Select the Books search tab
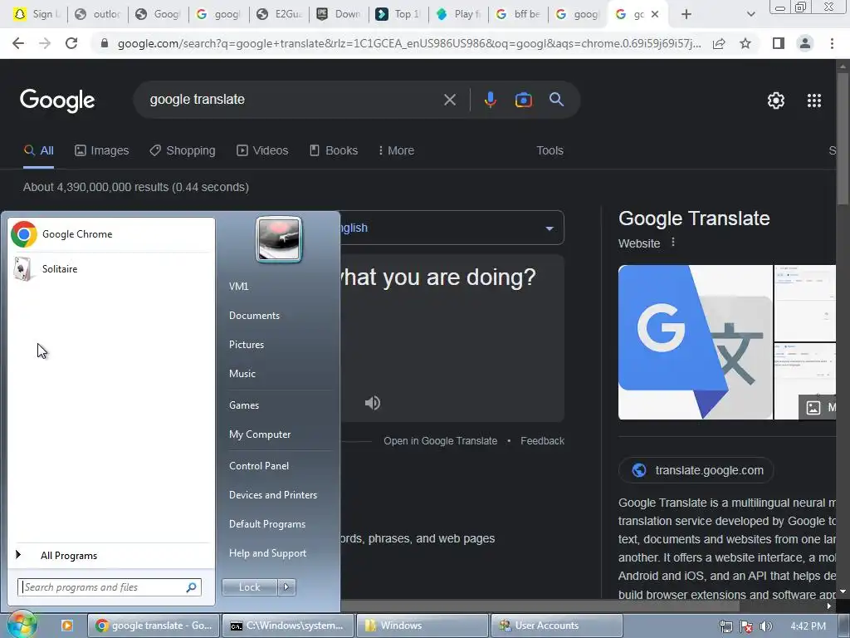 click(x=334, y=150)
